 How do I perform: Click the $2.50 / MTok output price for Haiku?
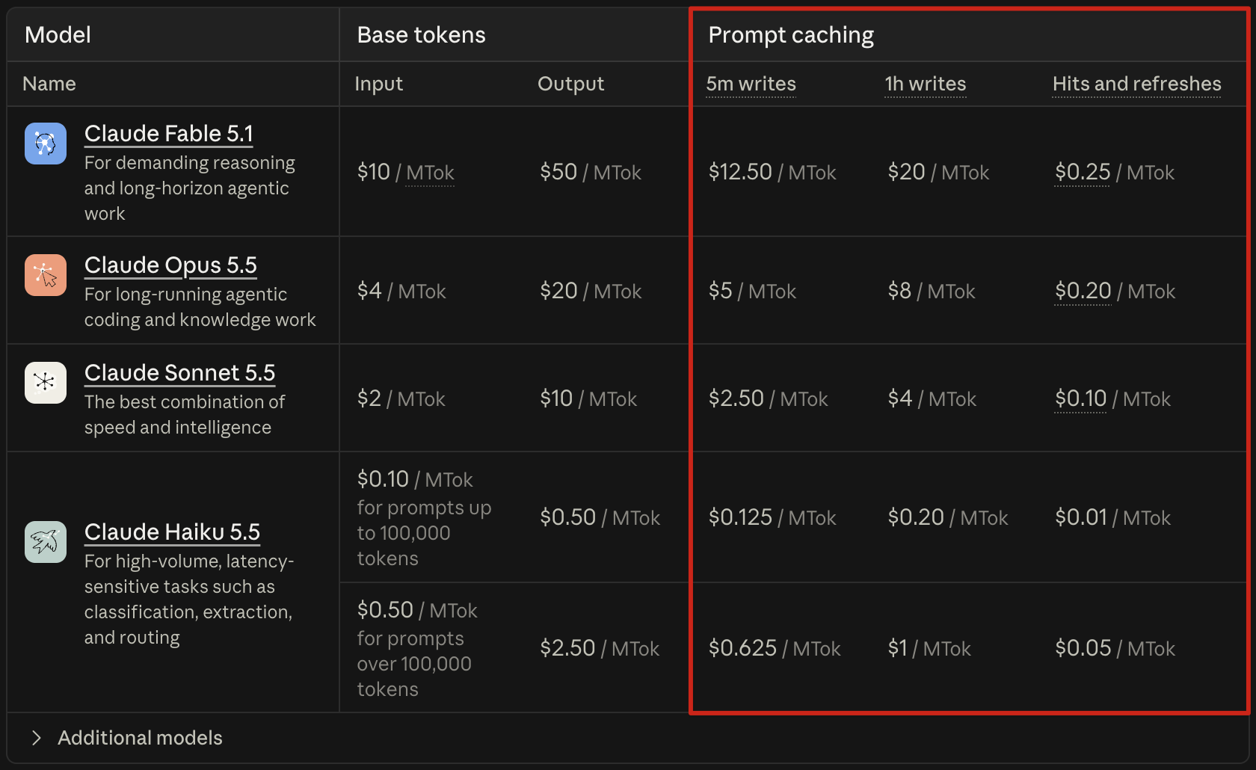(600, 649)
